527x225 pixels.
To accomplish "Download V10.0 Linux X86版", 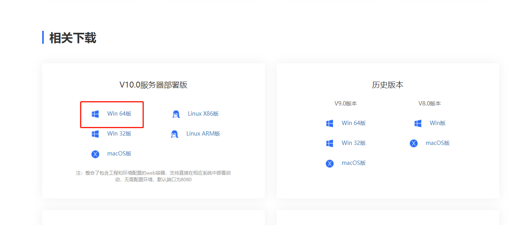I will (x=203, y=114).
